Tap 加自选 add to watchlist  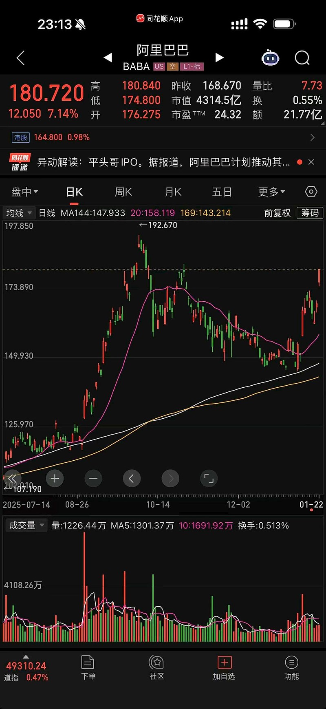click(224, 668)
